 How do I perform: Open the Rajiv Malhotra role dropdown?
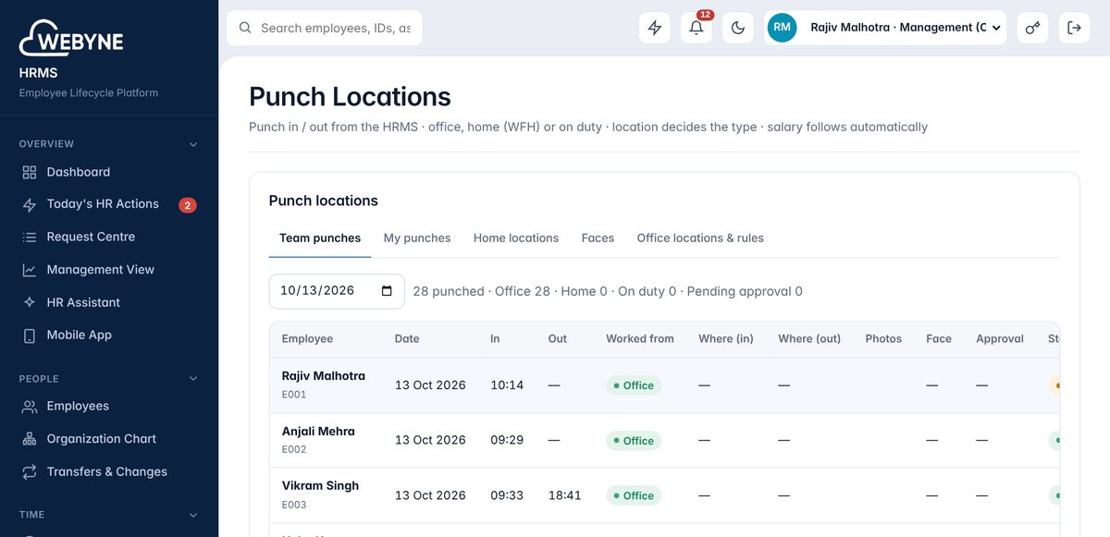pos(886,28)
